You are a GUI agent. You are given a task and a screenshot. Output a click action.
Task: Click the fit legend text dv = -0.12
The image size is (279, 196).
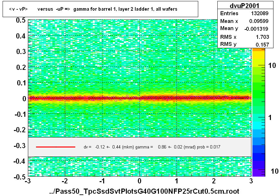pyautogui.click(x=152, y=147)
